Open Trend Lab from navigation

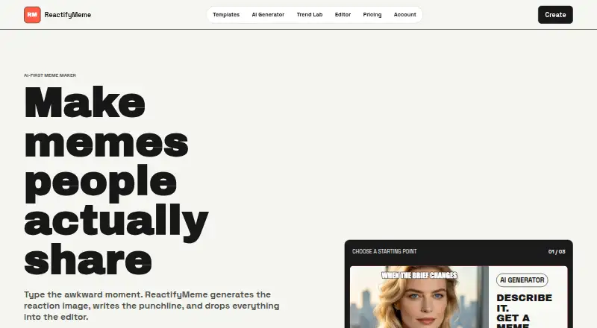coord(310,15)
